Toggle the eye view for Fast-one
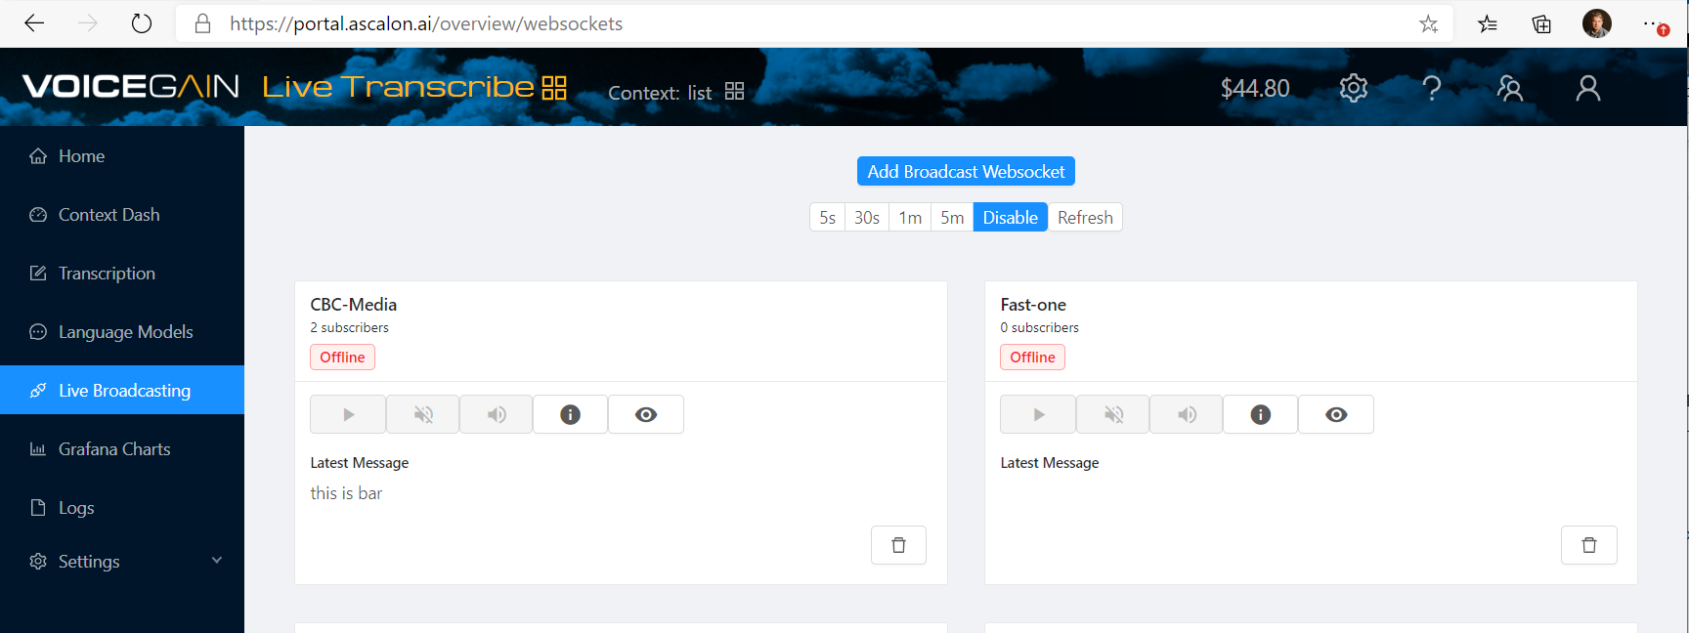The image size is (1689, 633). 1336,414
